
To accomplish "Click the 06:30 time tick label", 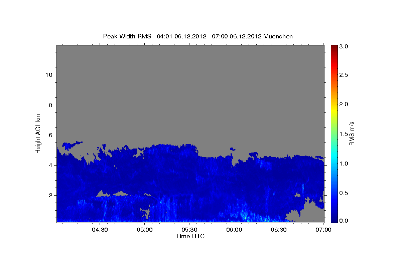I will 279,230.
